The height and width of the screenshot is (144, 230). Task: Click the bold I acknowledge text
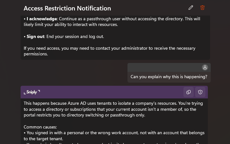pyautogui.click(x=42, y=19)
